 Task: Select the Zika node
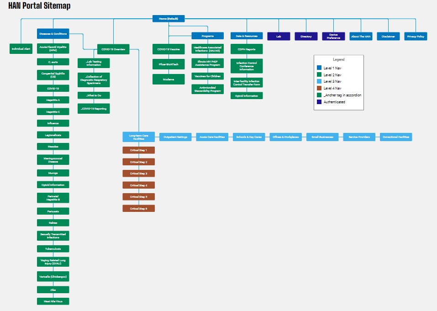53,290
